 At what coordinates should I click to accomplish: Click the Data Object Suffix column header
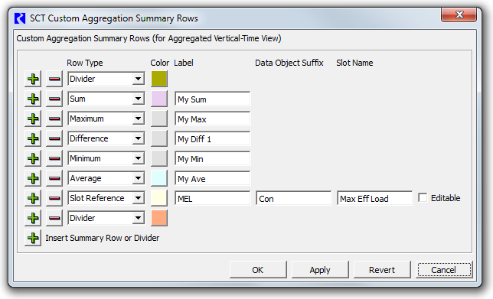289,63
